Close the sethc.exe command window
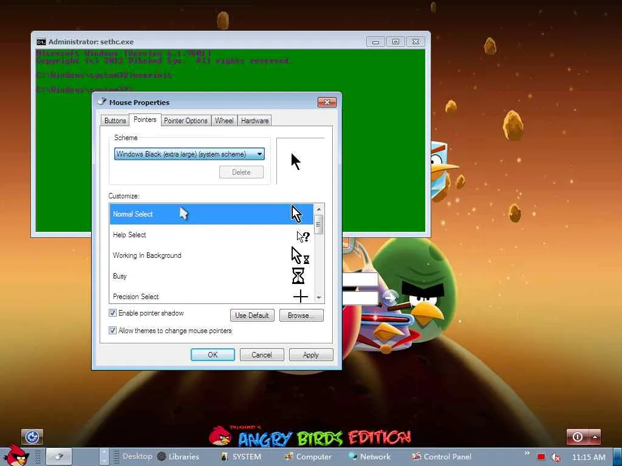The width and height of the screenshot is (622, 466). [x=415, y=42]
